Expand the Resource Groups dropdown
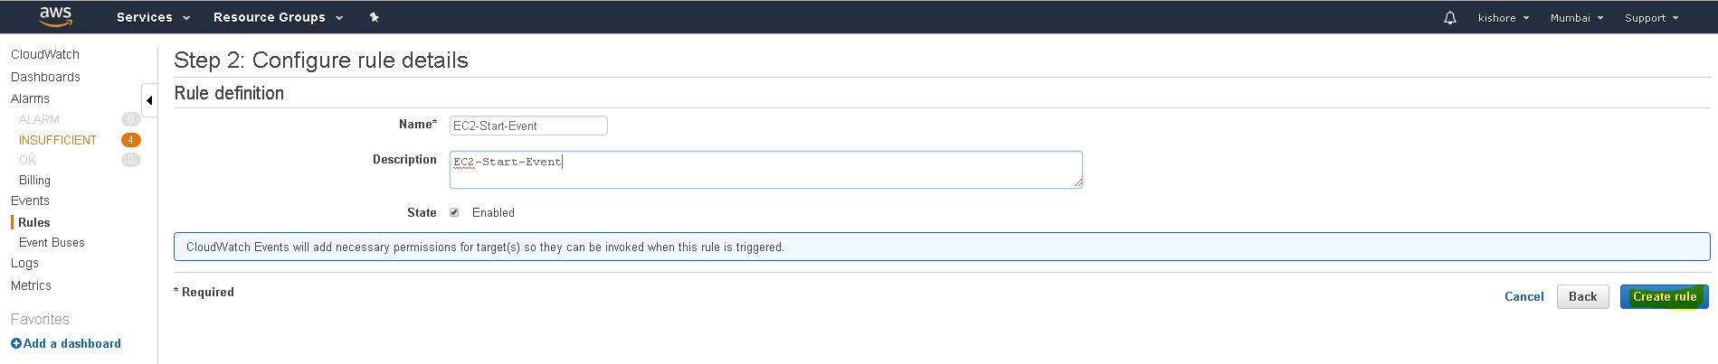 click(278, 17)
